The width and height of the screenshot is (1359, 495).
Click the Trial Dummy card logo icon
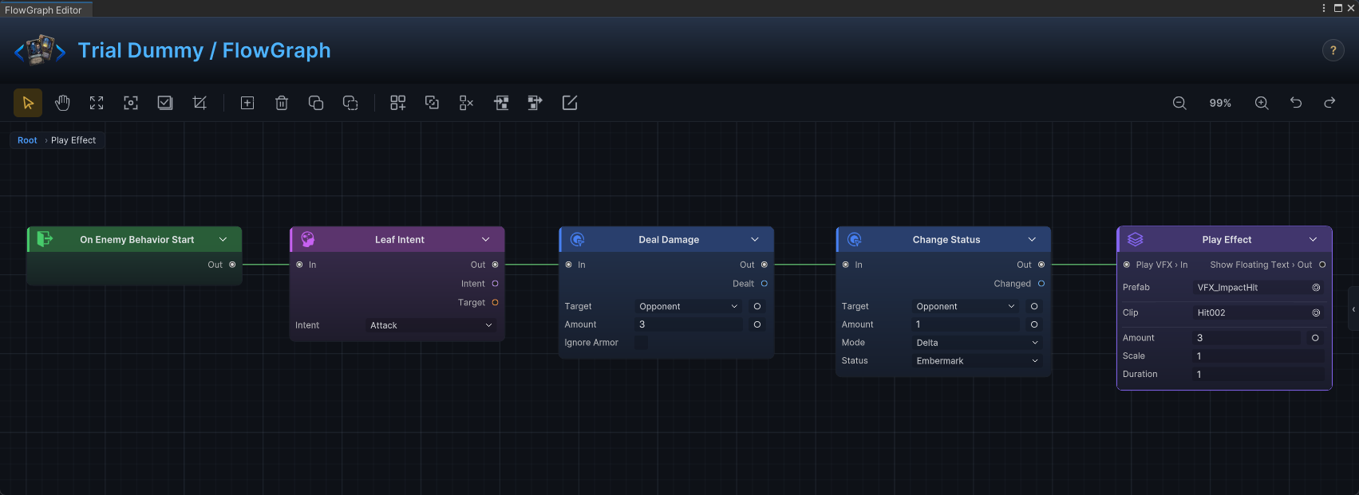(x=40, y=50)
